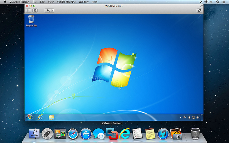229x143 pixels.
Task: Click VMware Fusion icon in the Dock
Action: 112,134
